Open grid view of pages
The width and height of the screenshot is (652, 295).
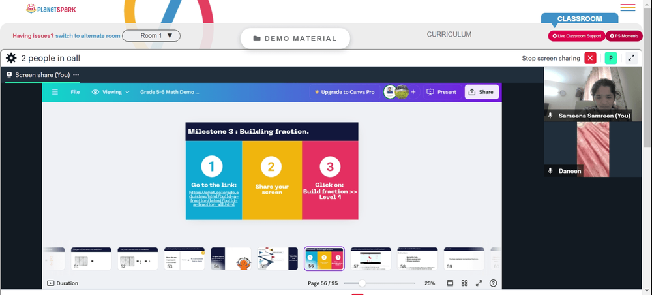click(464, 283)
